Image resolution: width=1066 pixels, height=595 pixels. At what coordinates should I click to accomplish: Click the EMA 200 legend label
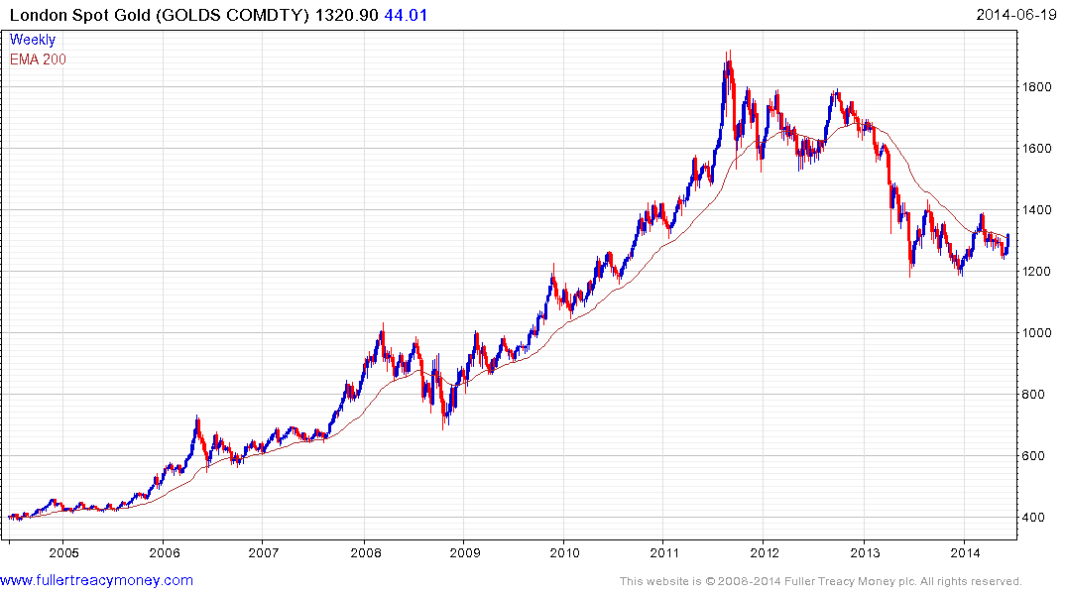(38, 59)
